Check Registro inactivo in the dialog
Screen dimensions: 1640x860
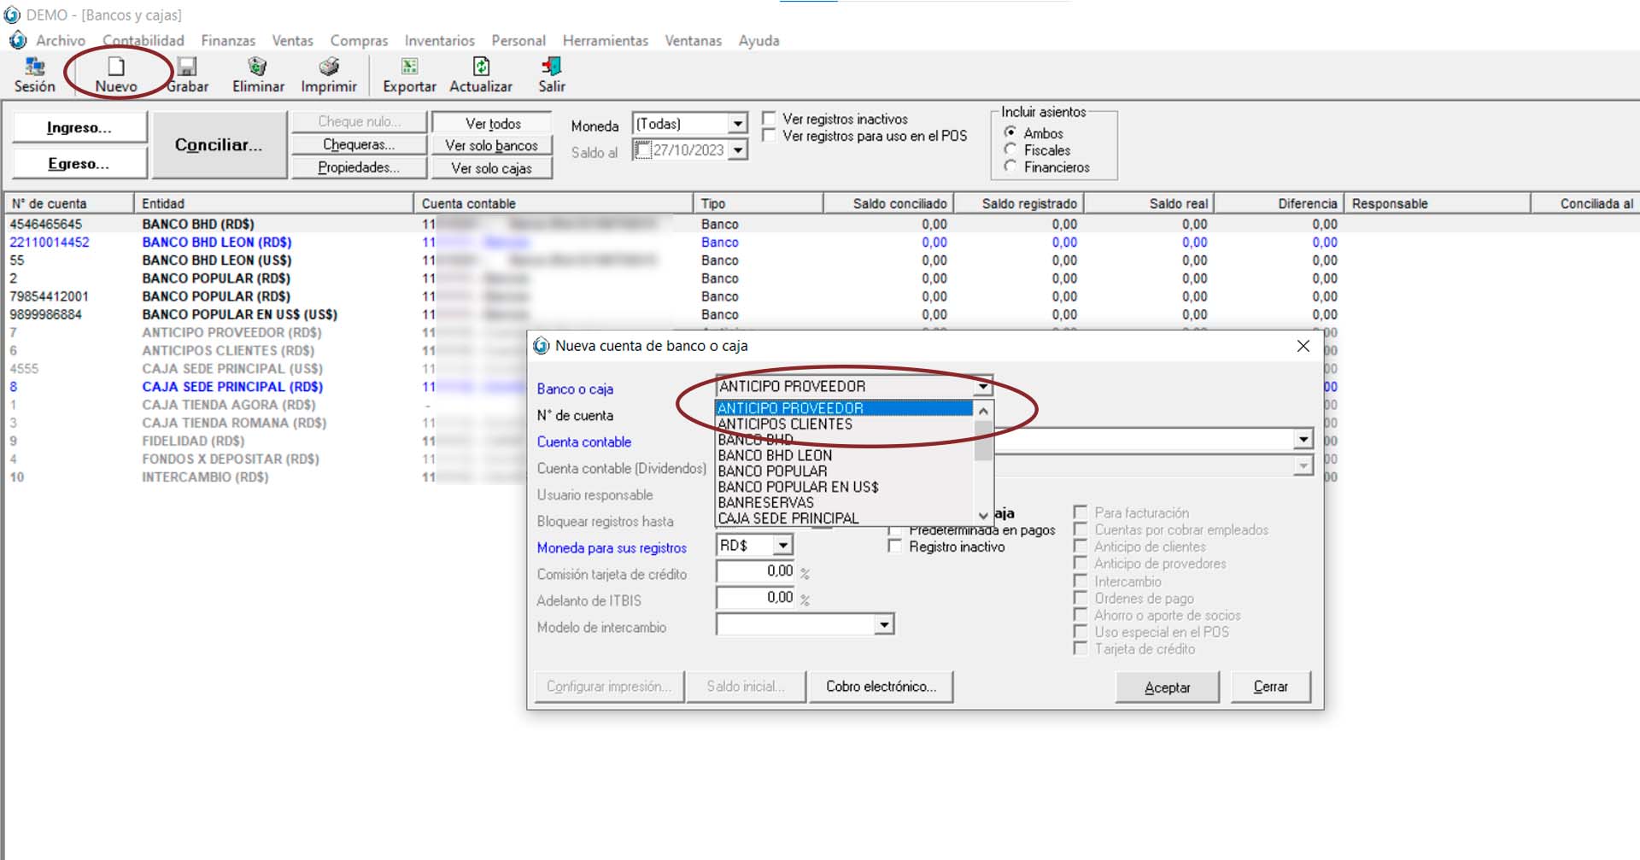tap(894, 547)
